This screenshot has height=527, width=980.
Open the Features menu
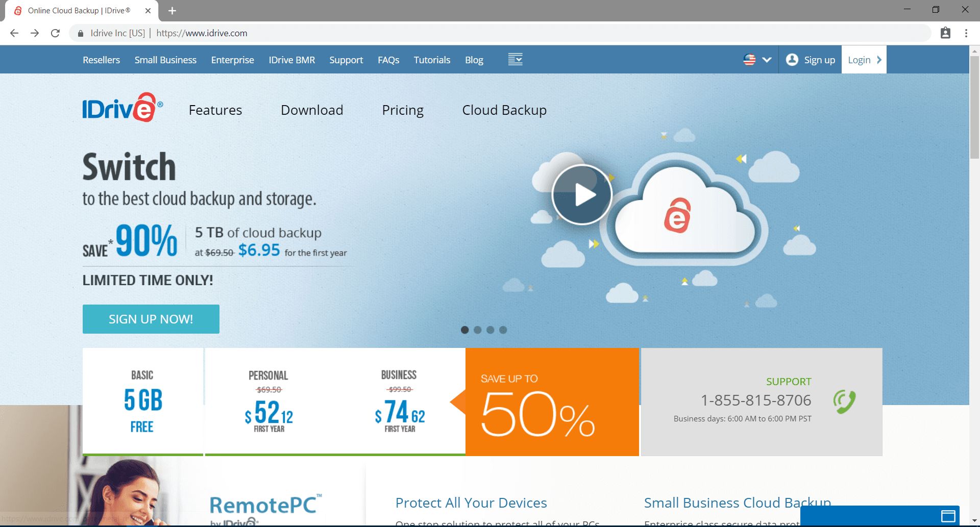[215, 110]
